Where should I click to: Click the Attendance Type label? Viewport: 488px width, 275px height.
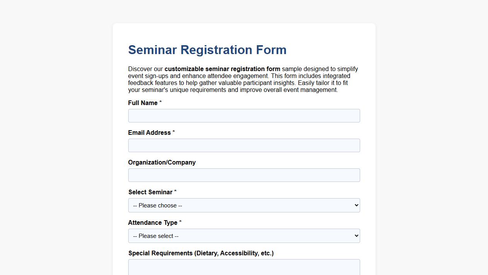[x=153, y=222]
